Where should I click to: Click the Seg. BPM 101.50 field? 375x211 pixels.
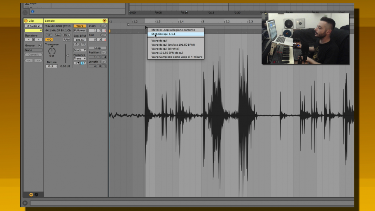pos(79,39)
